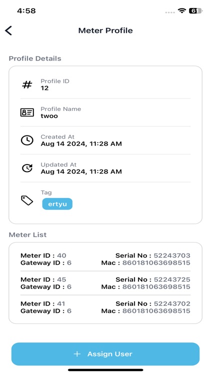Tap the clock Created At icon
Screen dimensions: 211x375
click(x=27, y=140)
